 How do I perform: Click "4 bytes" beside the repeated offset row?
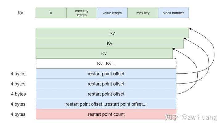tap(18, 104)
